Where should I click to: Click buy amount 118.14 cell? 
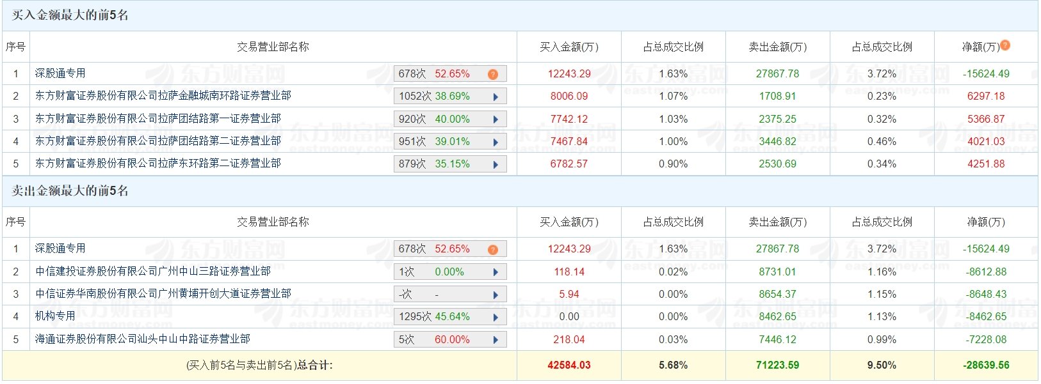pos(569,272)
